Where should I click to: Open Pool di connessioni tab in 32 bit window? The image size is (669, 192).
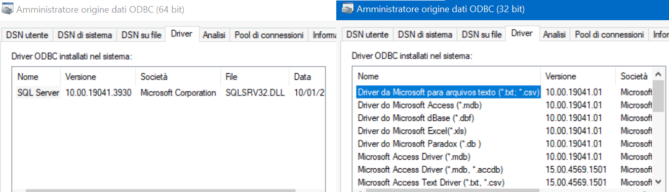click(609, 35)
